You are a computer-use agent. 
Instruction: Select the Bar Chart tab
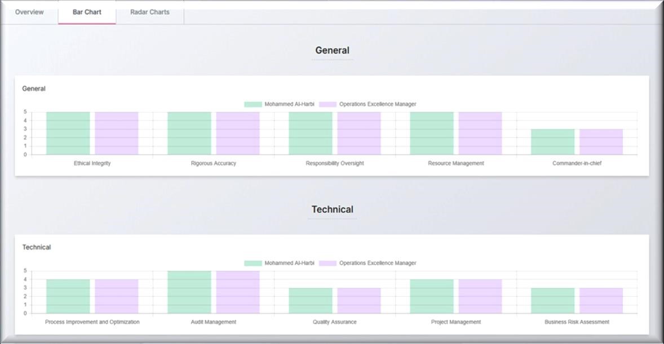[x=87, y=12]
